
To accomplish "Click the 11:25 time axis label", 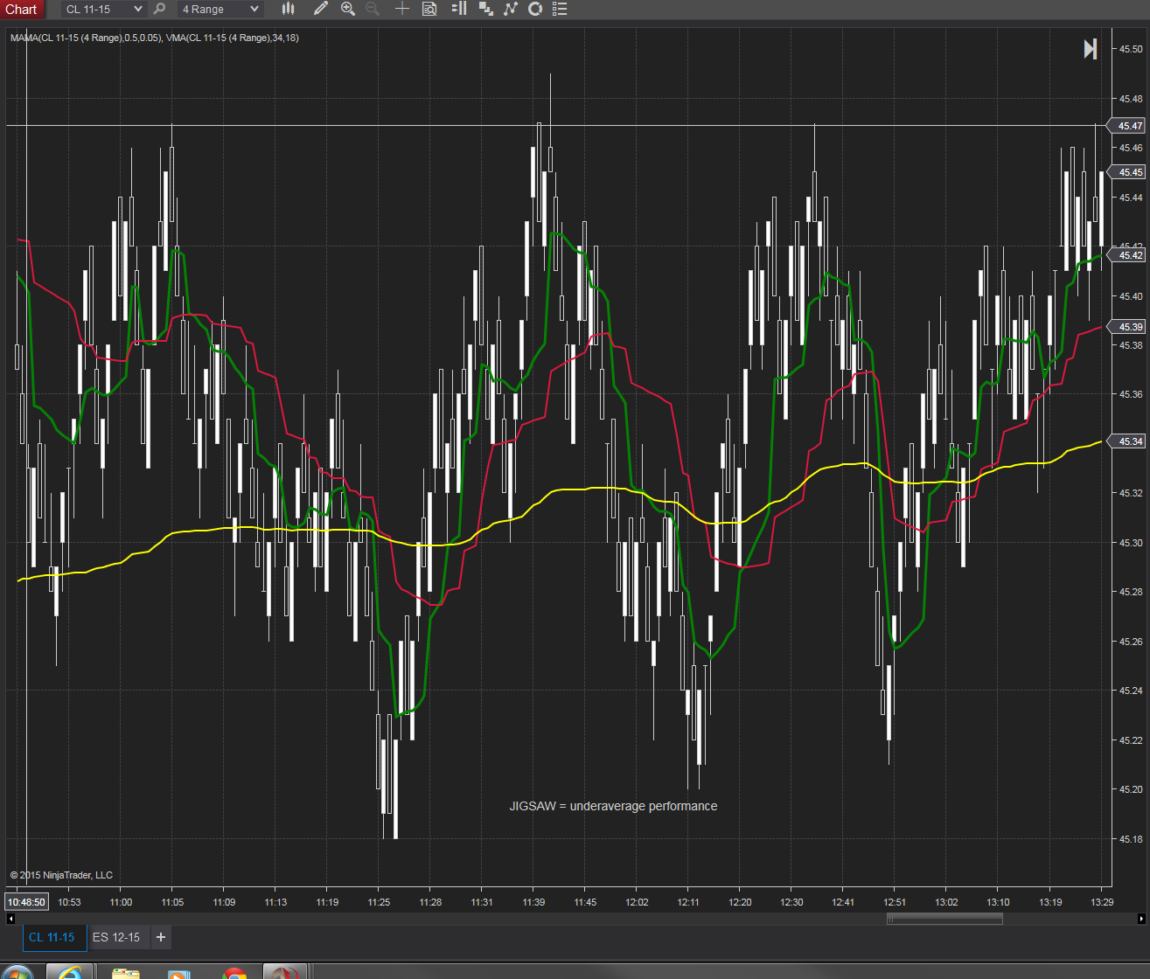I will [x=379, y=902].
